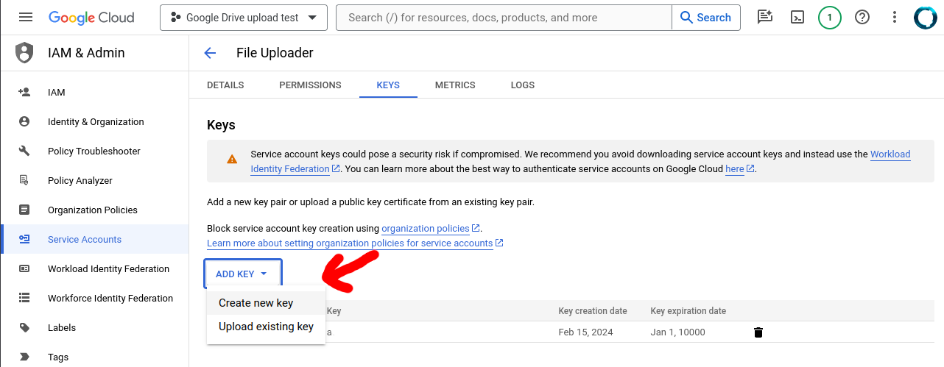Select Create new key option
The width and height of the screenshot is (944, 367).
(x=256, y=303)
